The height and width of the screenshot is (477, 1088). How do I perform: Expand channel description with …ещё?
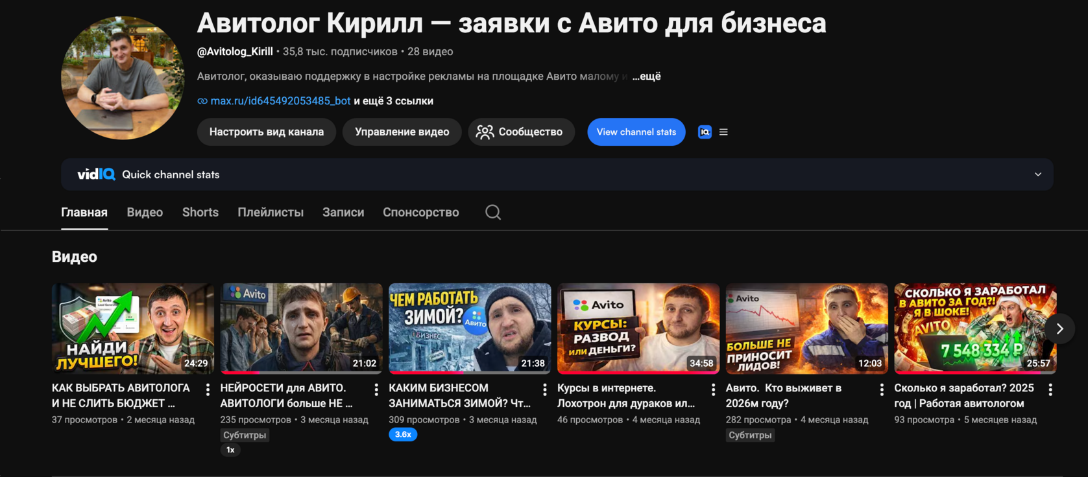tap(647, 76)
